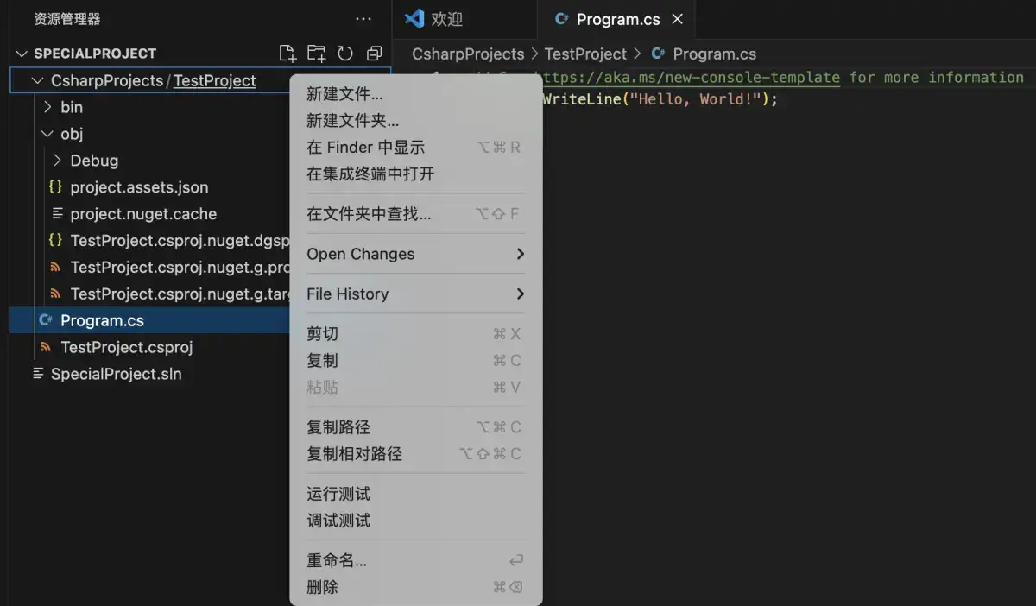
Task: Refresh the explorer with the refresh icon
Action: [x=345, y=54]
